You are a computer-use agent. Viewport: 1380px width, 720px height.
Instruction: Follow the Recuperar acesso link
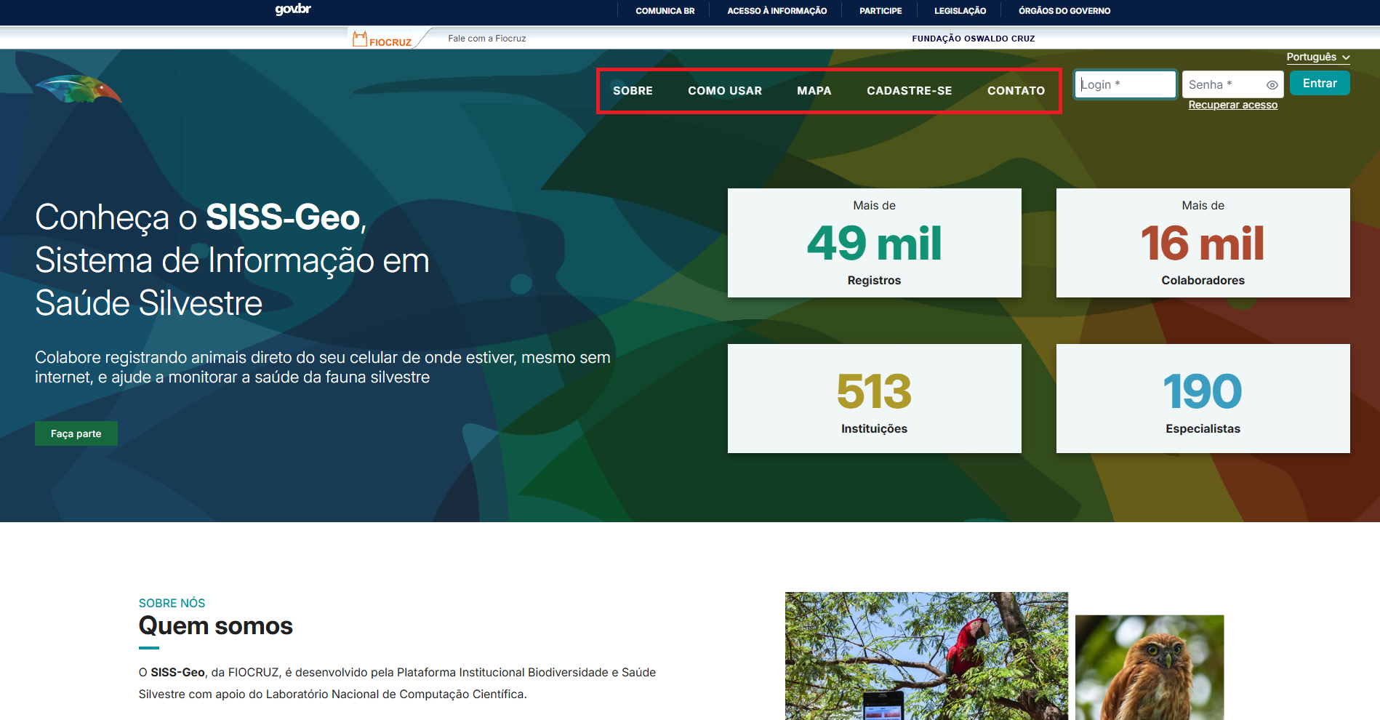1232,105
